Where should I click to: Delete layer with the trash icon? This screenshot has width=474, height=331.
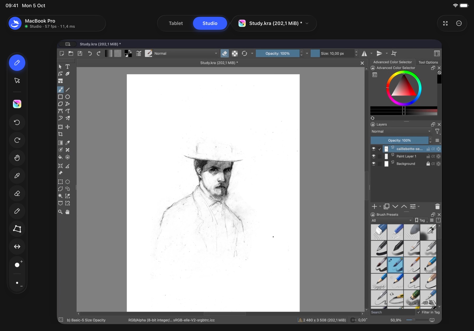point(437,206)
